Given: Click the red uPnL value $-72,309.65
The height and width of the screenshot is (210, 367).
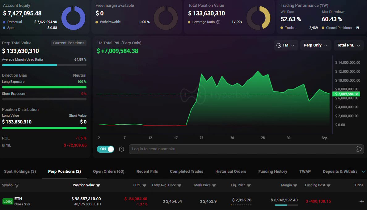Looking at the screenshot, I should tap(75, 145).
